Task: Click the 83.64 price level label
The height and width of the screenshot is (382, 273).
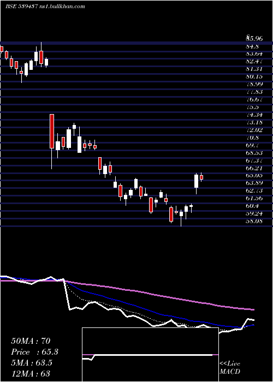Action: [x=254, y=53]
